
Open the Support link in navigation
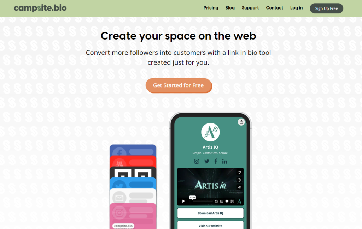[x=250, y=8]
